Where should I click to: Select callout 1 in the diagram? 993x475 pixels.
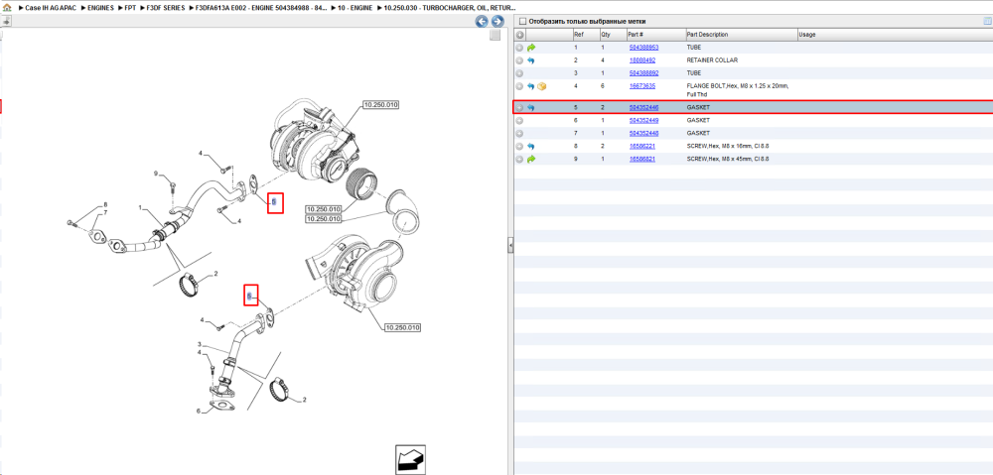tap(141, 207)
